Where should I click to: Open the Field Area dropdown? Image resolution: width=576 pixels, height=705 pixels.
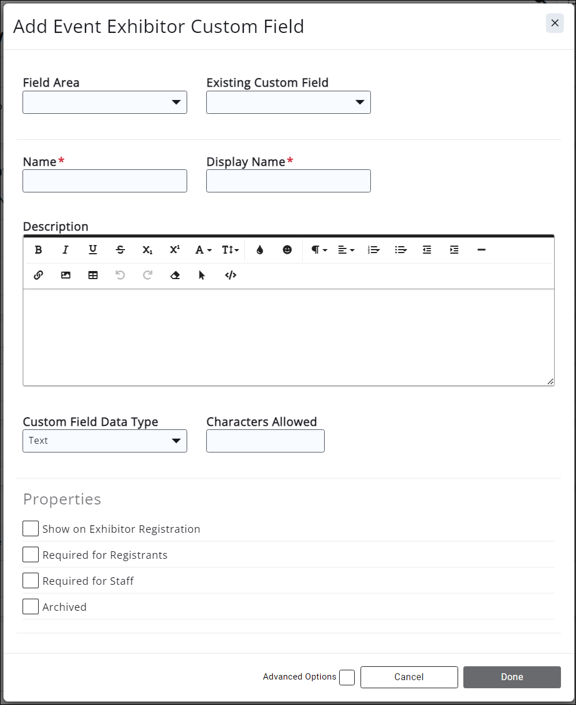click(105, 102)
